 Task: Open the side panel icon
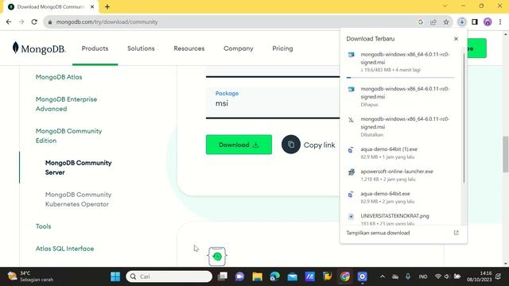pos(475,21)
